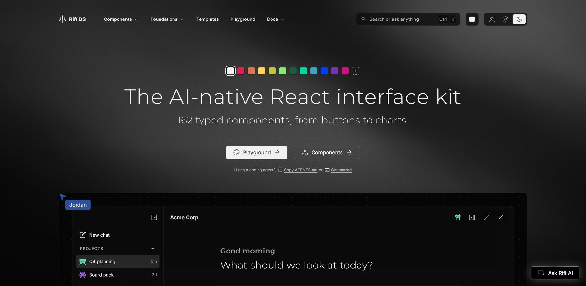
Task: Click the search magnifier icon
Action: coord(364,19)
